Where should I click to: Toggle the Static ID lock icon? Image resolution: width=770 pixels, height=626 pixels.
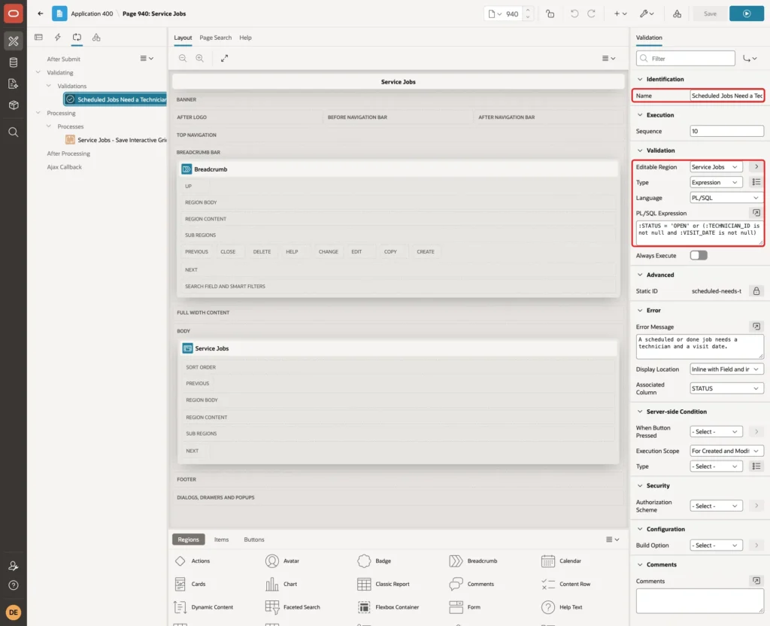pyautogui.click(x=756, y=291)
